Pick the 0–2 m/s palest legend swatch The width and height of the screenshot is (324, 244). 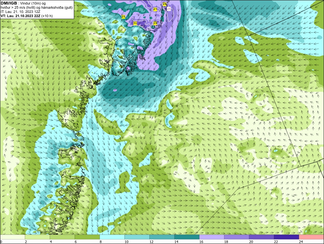[13, 237]
